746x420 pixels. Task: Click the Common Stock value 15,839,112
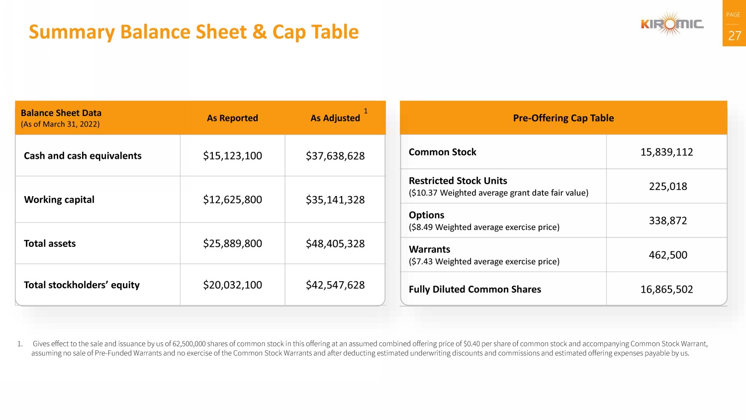tap(666, 152)
